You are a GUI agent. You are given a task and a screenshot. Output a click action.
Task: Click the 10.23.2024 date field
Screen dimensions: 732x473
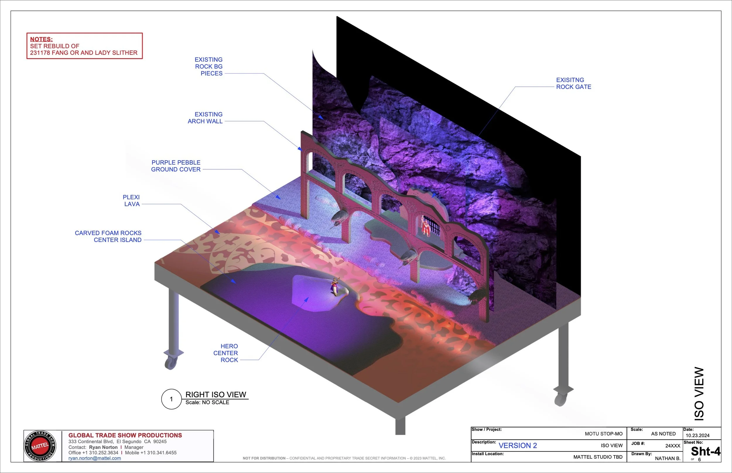[697, 435]
